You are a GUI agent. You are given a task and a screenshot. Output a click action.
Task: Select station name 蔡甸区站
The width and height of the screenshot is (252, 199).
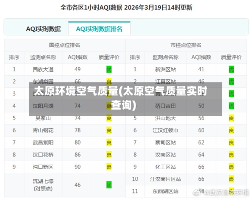[165, 142]
